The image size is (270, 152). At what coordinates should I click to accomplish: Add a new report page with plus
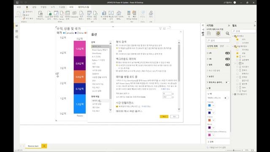point(44,146)
